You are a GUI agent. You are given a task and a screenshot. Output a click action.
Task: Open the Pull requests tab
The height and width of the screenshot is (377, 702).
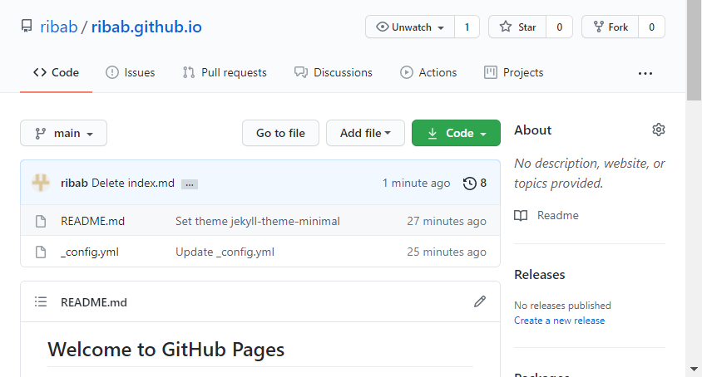(225, 72)
